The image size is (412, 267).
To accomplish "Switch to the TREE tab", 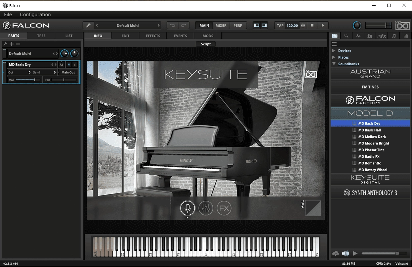I will (41, 36).
